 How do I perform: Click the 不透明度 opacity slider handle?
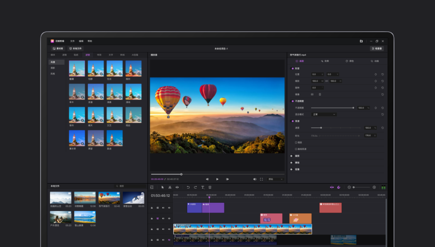(x=353, y=108)
